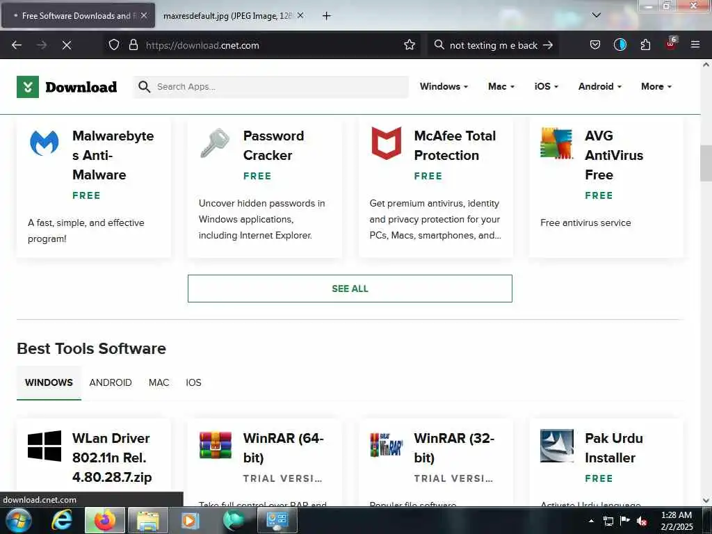Switch to the IOS tab
712x534 pixels.
(193, 382)
